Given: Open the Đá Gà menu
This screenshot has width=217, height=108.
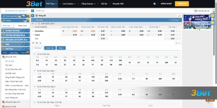Looking at the screenshot, I should pyautogui.click(x=104, y=4).
